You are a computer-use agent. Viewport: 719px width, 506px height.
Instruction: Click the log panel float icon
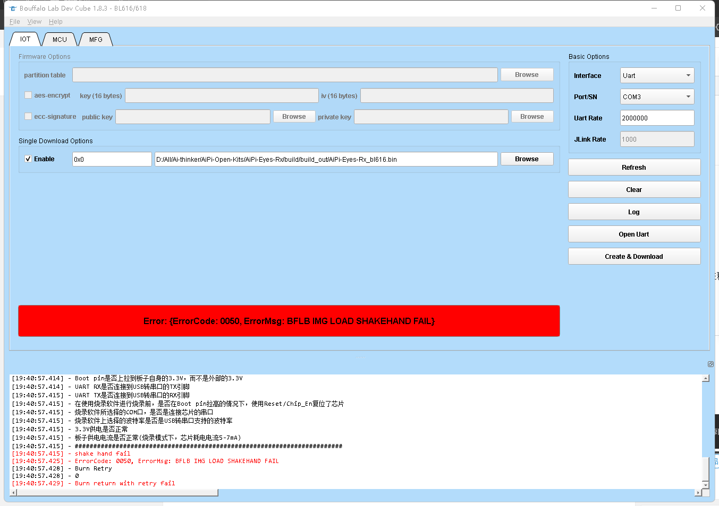click(x=710, y=364)
